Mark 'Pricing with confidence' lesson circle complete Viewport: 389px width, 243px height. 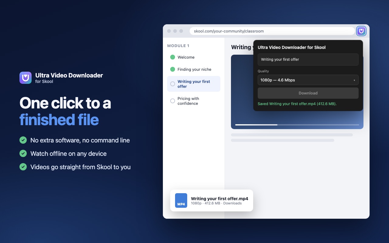pos(173,101)
